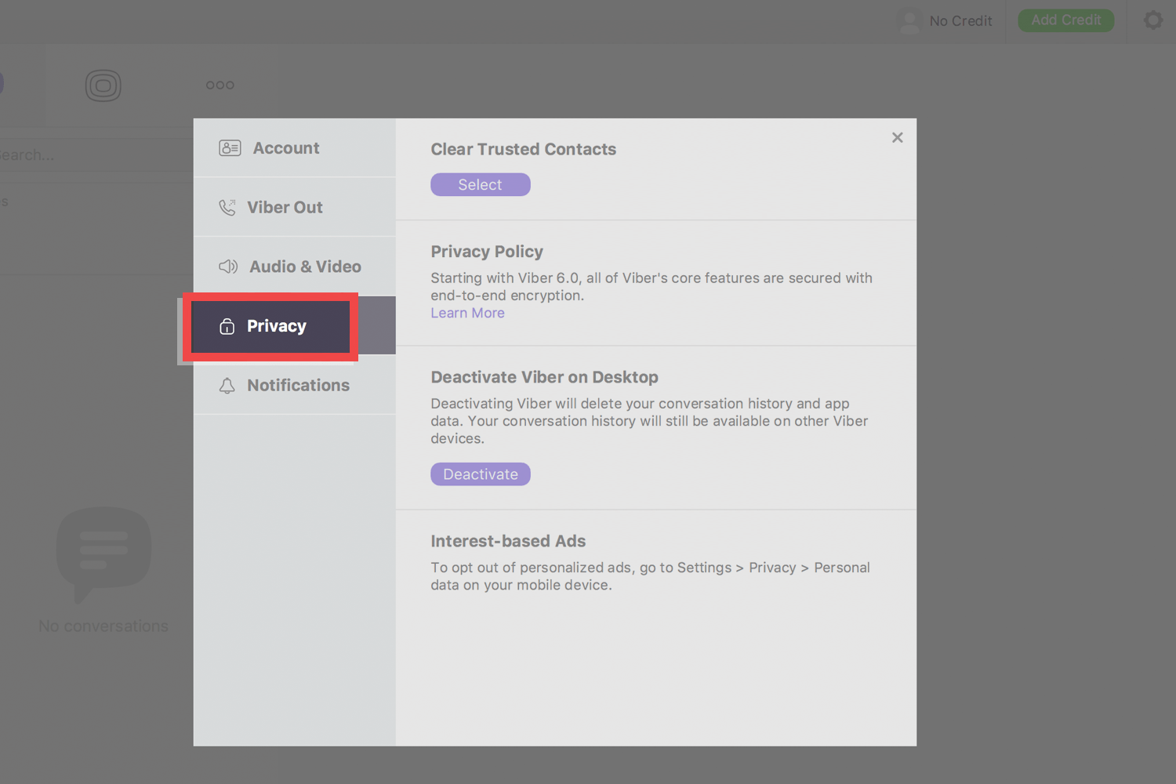Click the phone icon next to Viber Out
The height and width of the screenshot is (784, 1176).
227,207
